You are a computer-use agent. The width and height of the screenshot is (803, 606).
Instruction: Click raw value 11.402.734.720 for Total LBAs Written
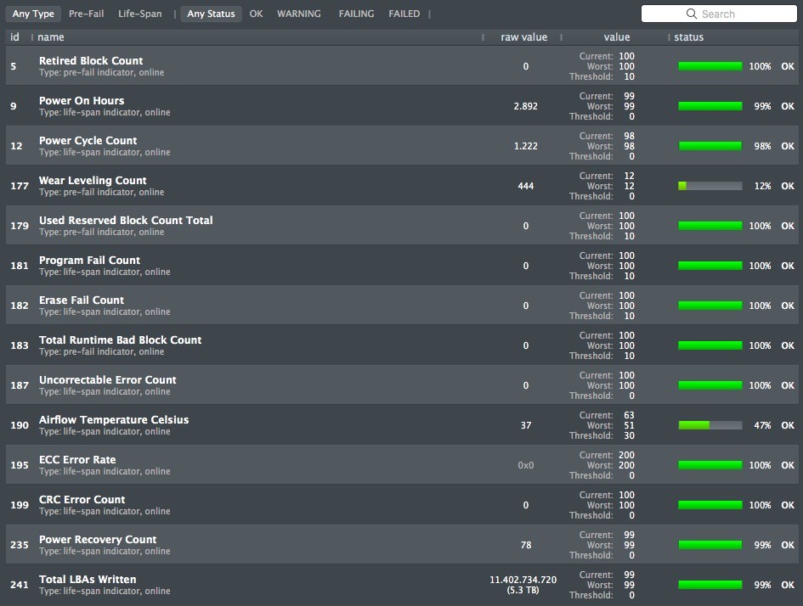tap(523, 580)
